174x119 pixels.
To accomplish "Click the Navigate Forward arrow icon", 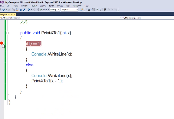I will (x=9, y=10).
